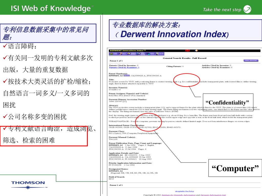Screen dimensions: 262x196
Task: Click the Home toolbar icon in Derwent
Action: pos(113,54)
